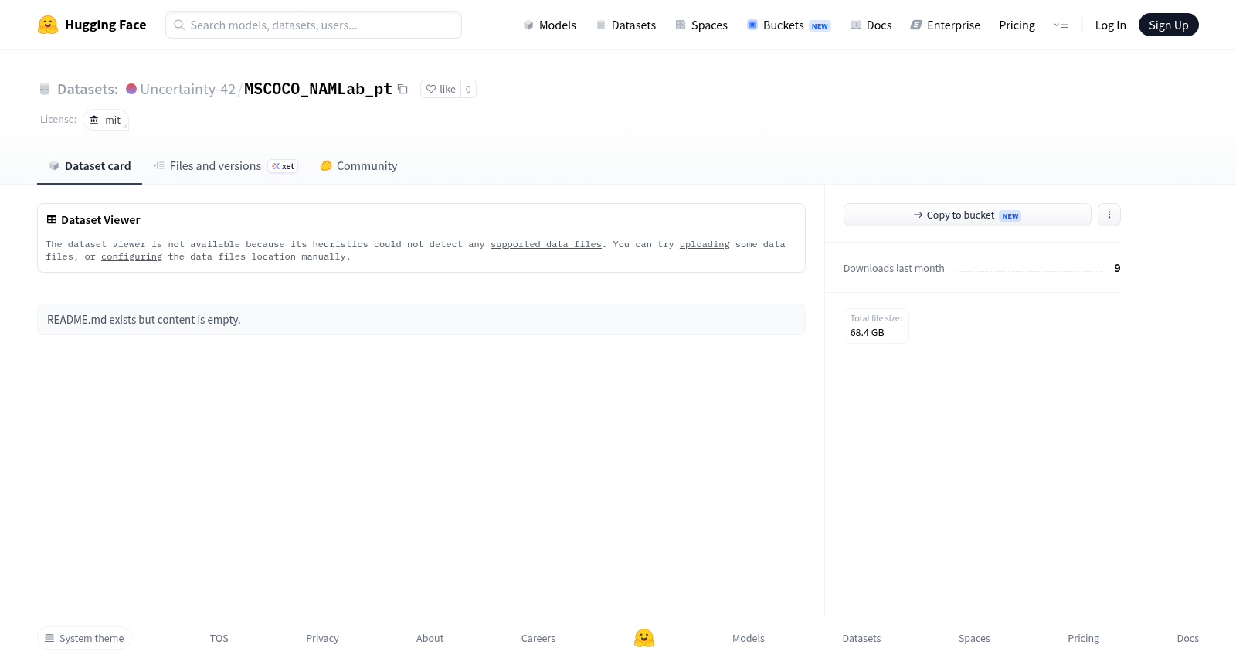Copy dataset name with copy icon
This screenshot has width=1236, height=665.
click(x=402, y=89)
